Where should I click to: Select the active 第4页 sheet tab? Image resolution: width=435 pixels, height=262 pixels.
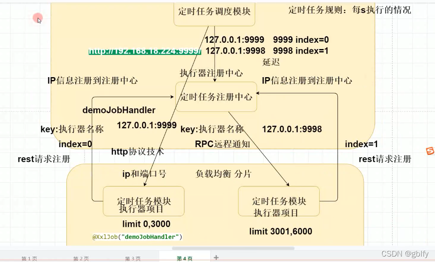184,259
